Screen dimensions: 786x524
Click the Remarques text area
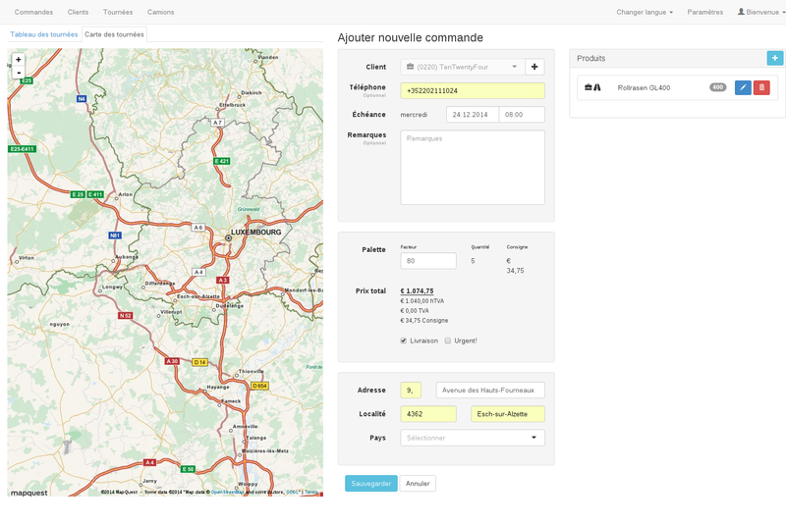point(473,167)
